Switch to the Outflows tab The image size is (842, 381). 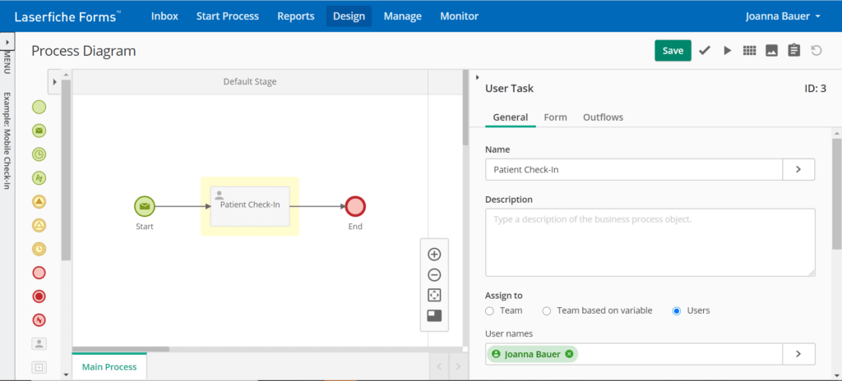[603, 117]
